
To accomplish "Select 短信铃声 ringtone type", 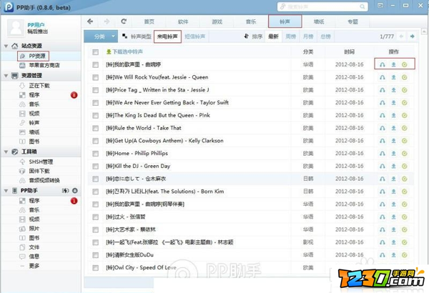I will [x=194, y=36].
